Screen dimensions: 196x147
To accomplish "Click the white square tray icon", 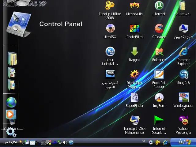I will pyautogui.click(x=32, y=143).
